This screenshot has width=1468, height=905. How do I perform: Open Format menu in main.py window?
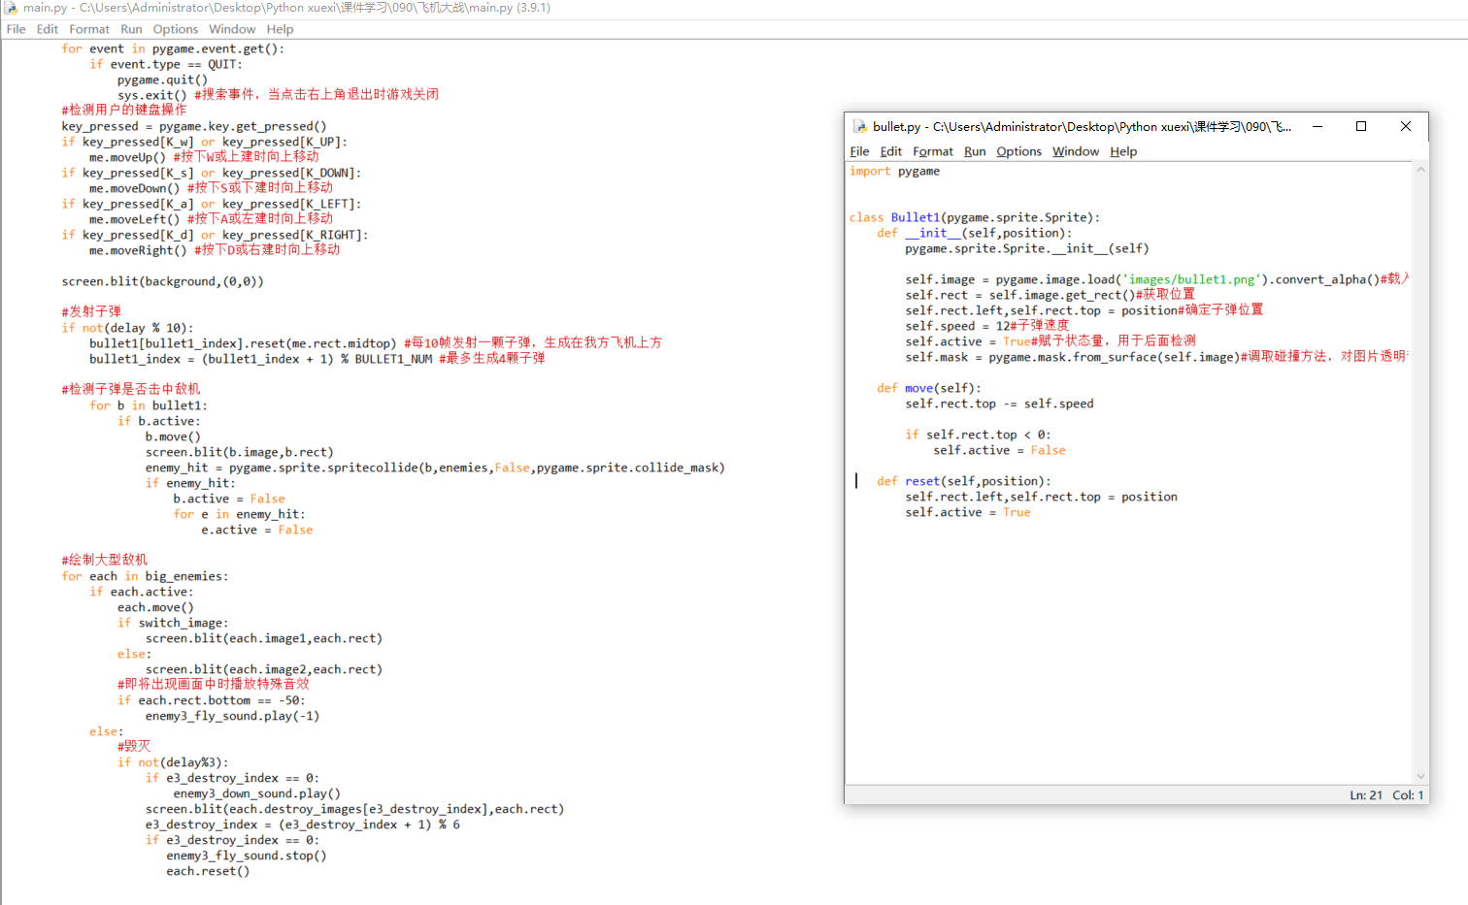[x=89, y=29]
